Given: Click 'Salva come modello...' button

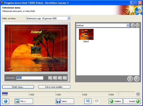Looking at the screenshot, I should (54, 87).
